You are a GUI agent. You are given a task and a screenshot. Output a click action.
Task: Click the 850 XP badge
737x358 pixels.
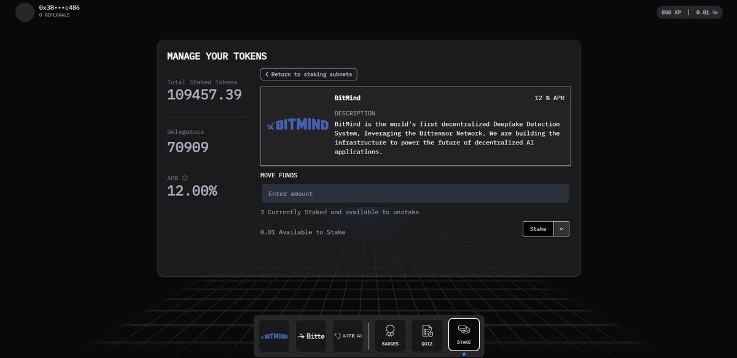671,12
